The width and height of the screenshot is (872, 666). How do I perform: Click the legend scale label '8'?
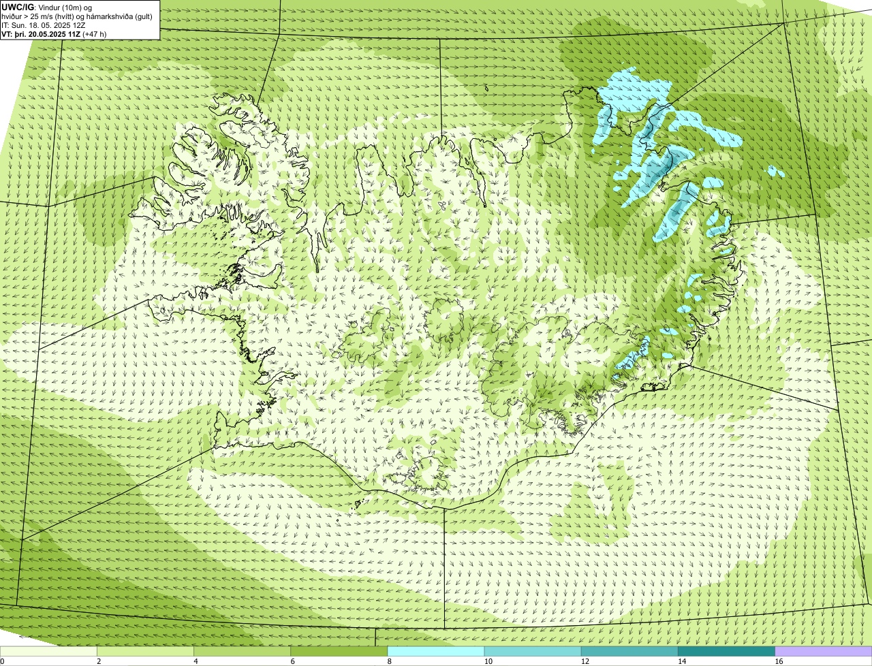coord(389,661)
